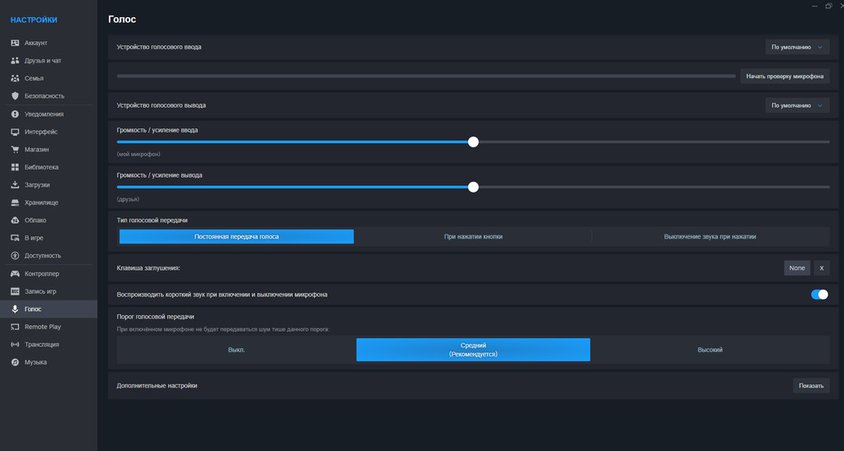Clear mute key with X button
The width and height of the screenshot is (844, 451).
[x=822, y=267]
